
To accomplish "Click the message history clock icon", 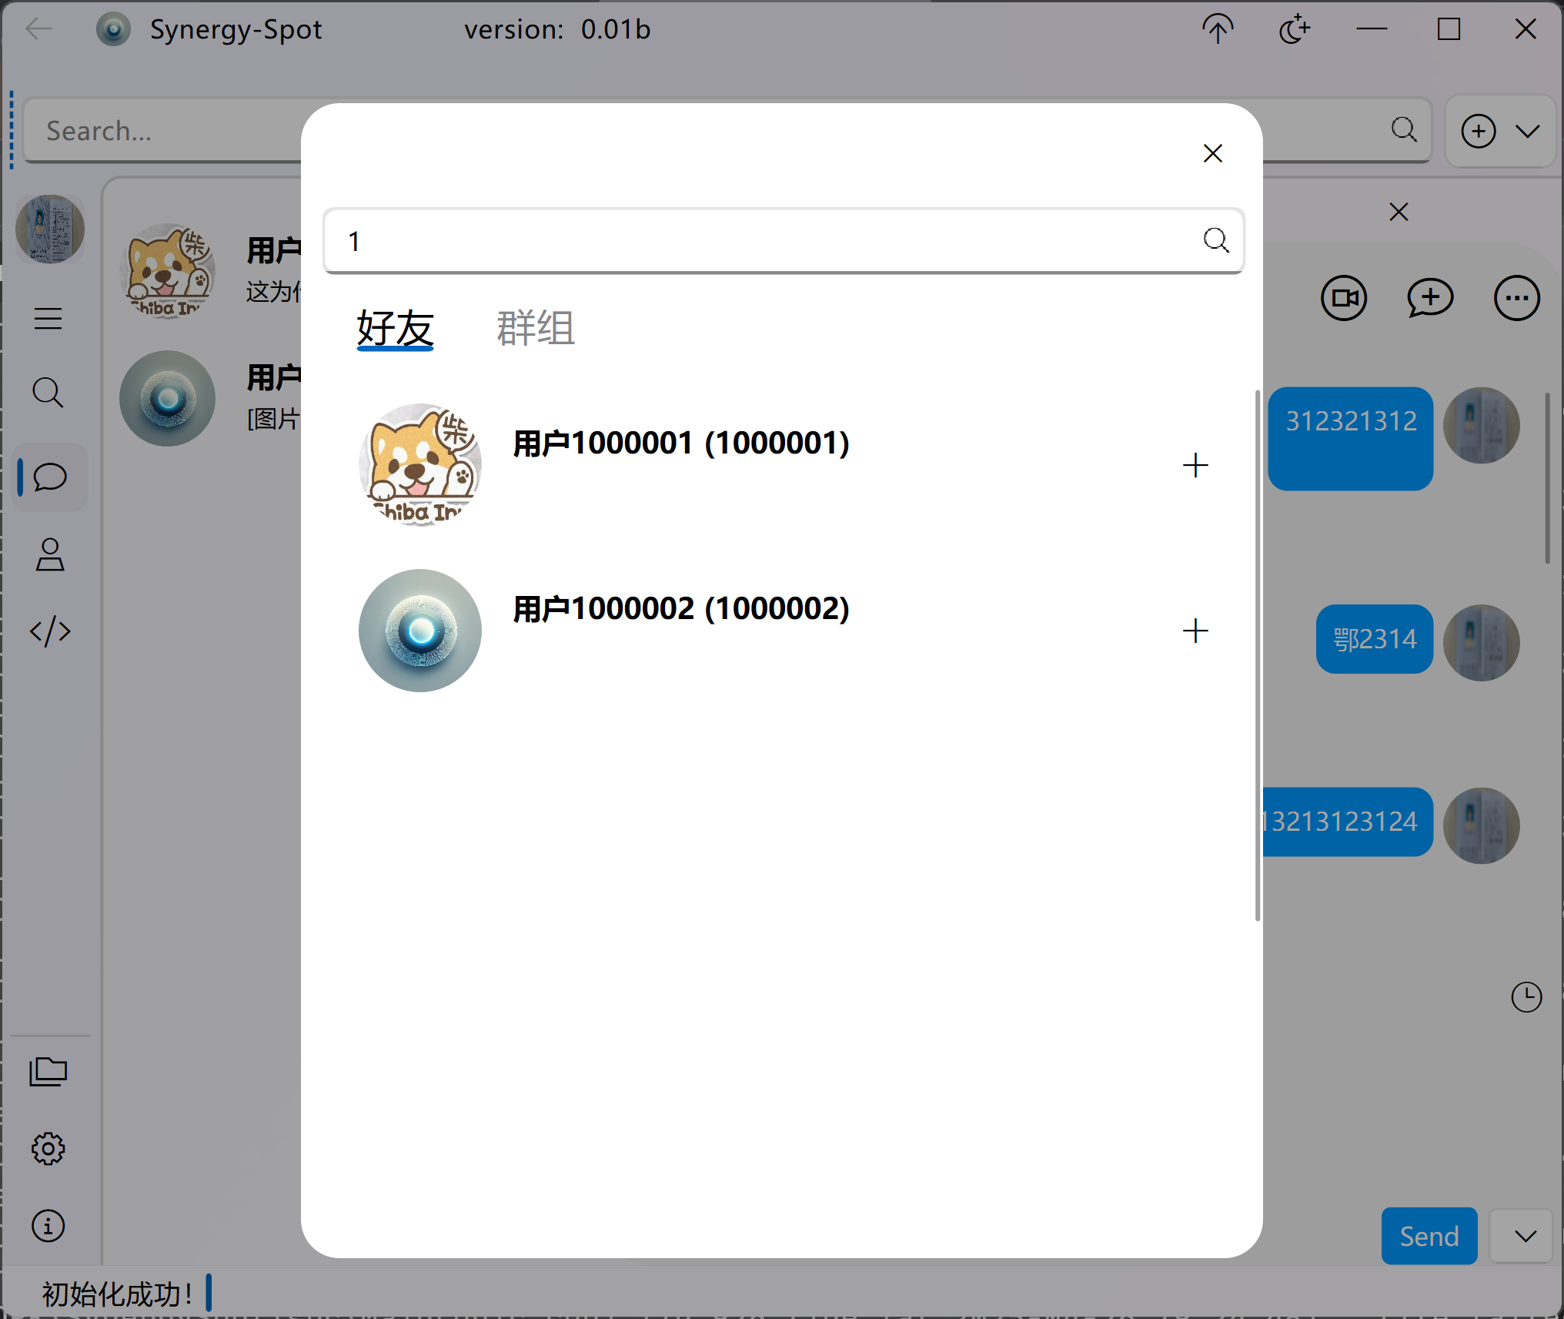I will pos(1528,996).
